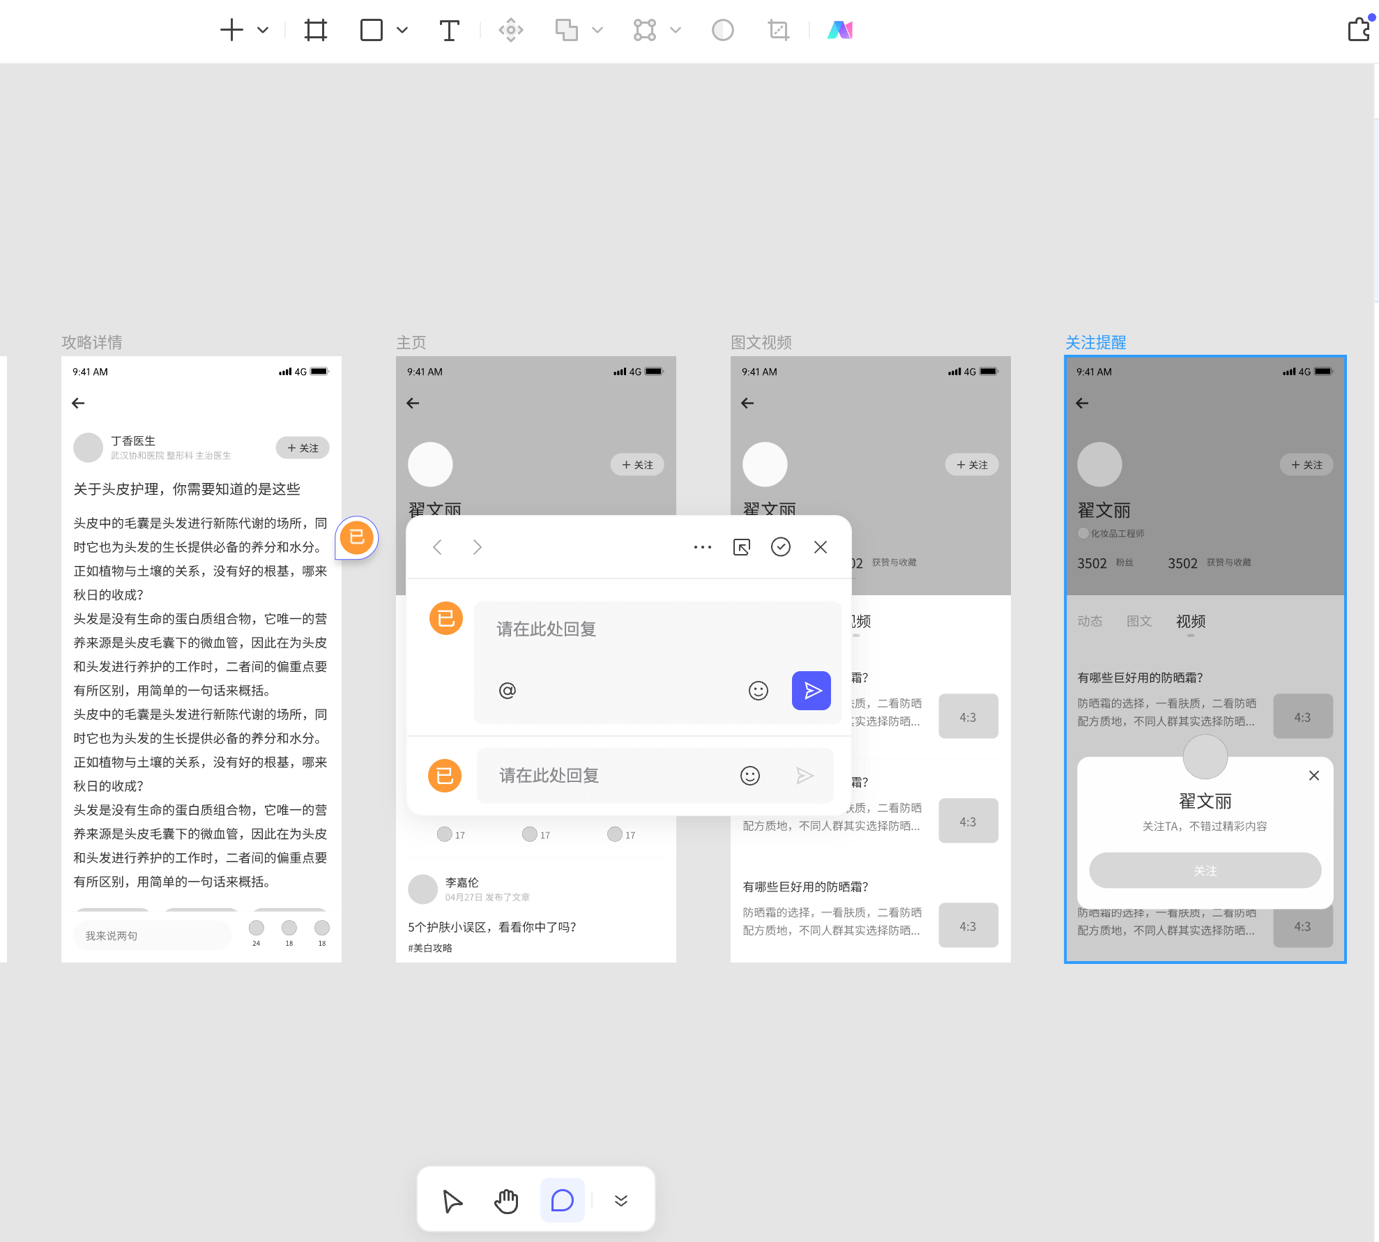This screenshot has height=1242, width=1379.
Task: Click the gray send arrow in lower reply
Action: tap(805, 776)
